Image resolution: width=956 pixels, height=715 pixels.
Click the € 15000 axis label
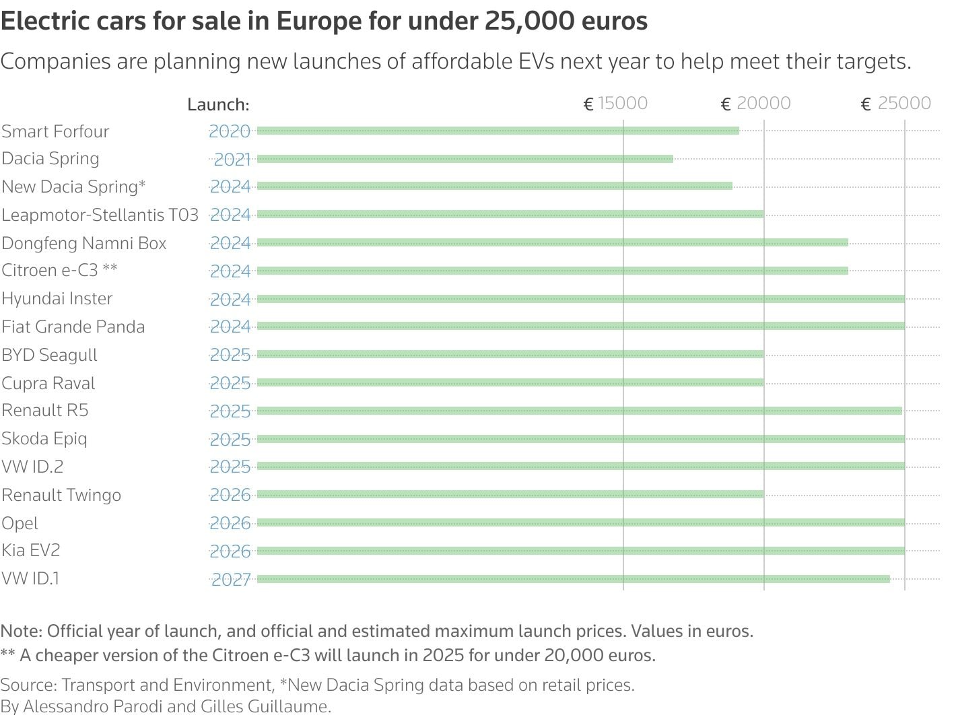615,104
